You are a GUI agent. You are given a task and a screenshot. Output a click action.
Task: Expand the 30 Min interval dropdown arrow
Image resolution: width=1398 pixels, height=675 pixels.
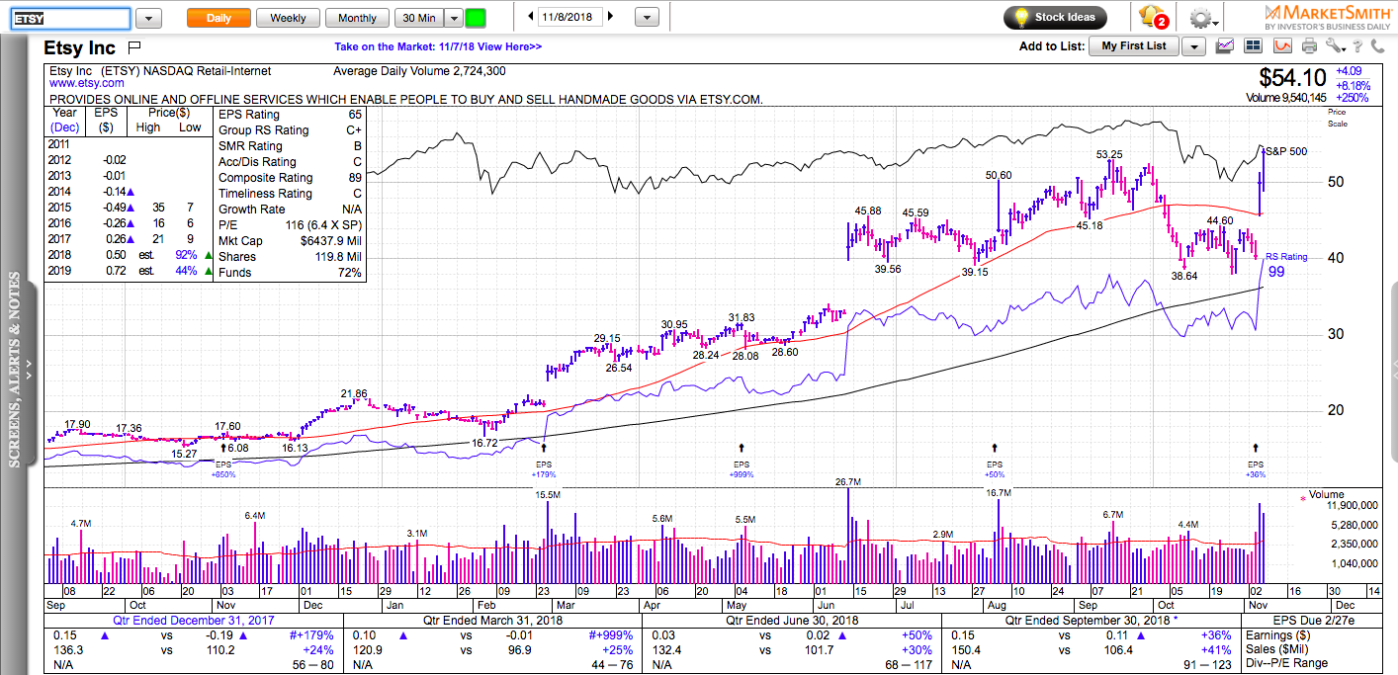tap(453, 18)
